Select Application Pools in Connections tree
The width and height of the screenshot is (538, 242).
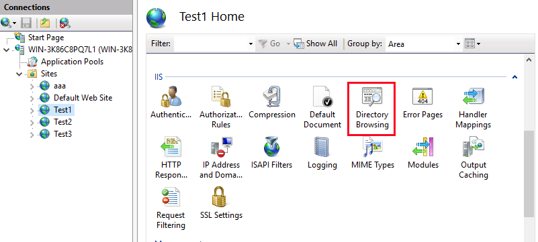72,62
